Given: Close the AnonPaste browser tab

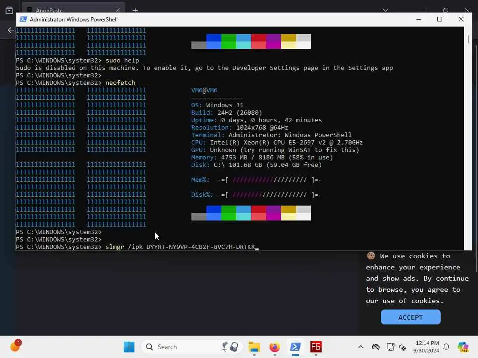Looking at the screenshot, I should pos(118,10).
